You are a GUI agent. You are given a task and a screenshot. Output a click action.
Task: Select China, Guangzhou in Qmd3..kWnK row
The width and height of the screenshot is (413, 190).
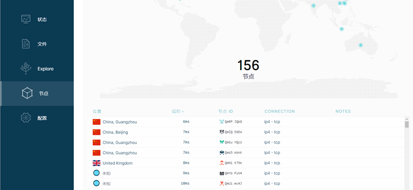coord(120,153)
